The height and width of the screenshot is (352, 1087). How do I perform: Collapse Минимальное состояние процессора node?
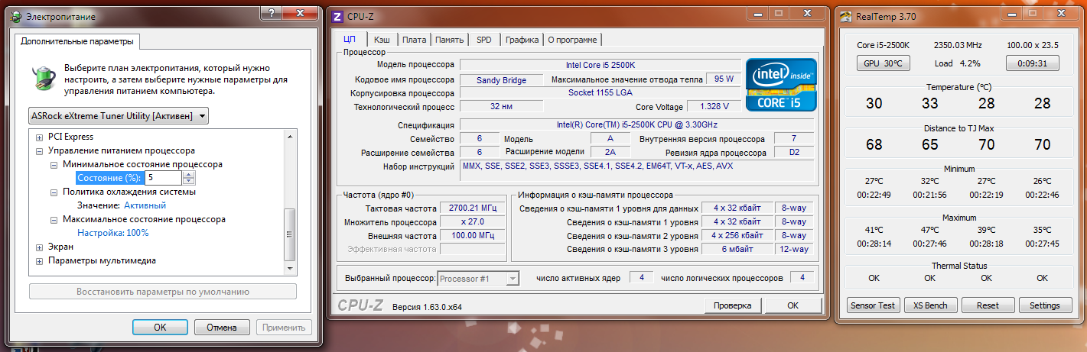point(54,164)
